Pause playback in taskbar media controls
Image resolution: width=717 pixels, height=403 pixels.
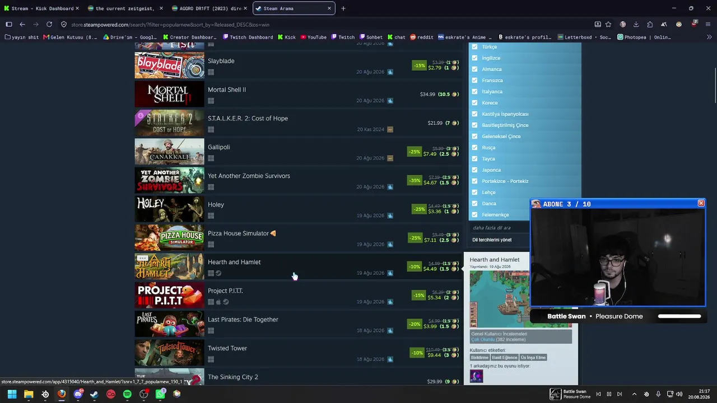click(609, 394)
